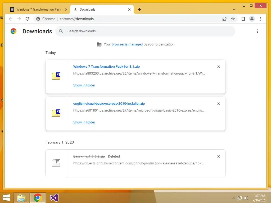Open the share this page icon
Image resolution: width=271 pixels, height=203 pixels.
tap(224, 19)
